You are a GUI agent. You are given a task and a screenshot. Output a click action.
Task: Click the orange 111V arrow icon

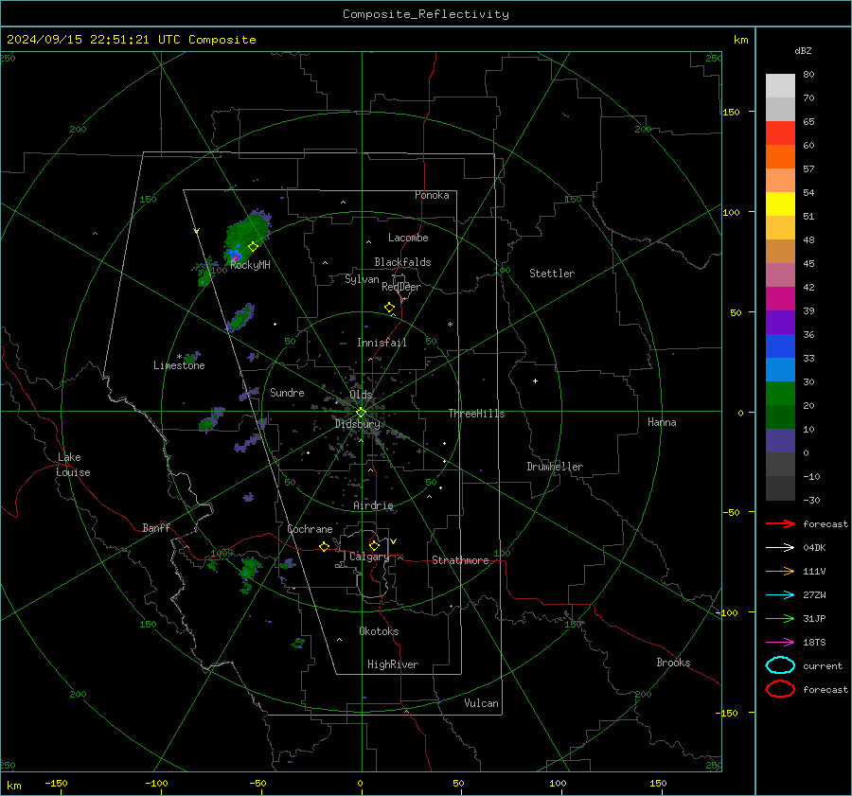tap(780, 571)
